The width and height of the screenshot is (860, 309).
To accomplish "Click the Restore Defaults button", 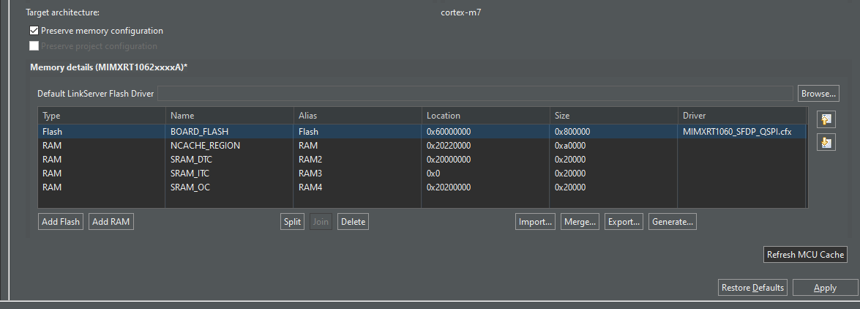I will 752,288.
